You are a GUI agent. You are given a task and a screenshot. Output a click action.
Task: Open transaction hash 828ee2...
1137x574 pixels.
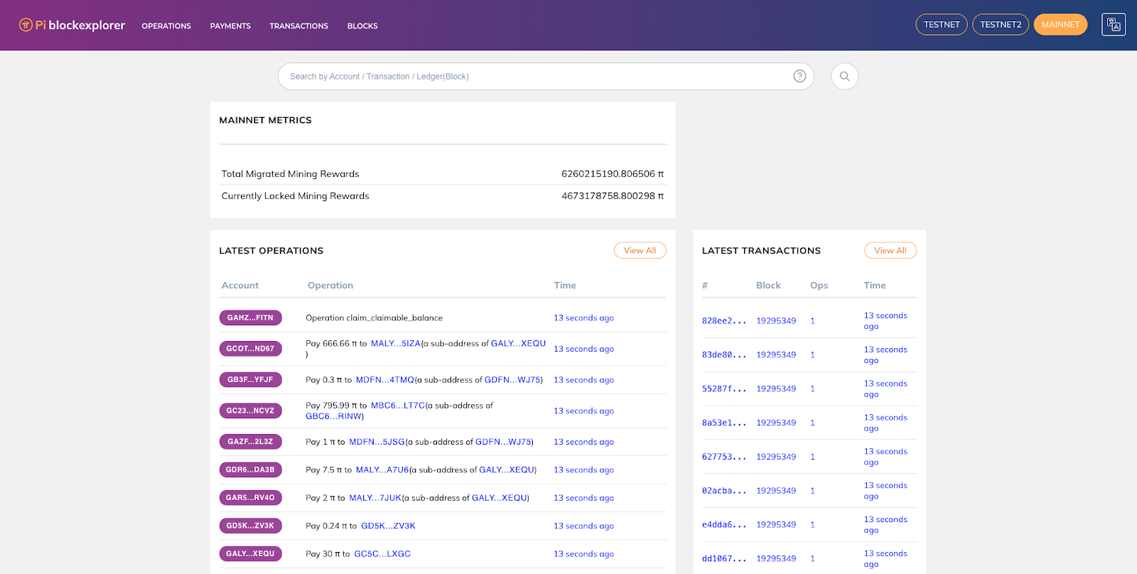(723, 321)
